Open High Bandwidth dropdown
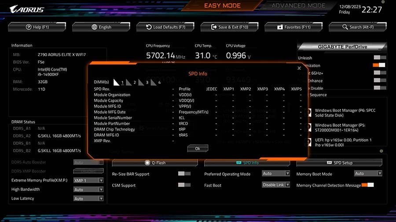The height and width of the screenshot is (222, 396). (x=88, y=190)
